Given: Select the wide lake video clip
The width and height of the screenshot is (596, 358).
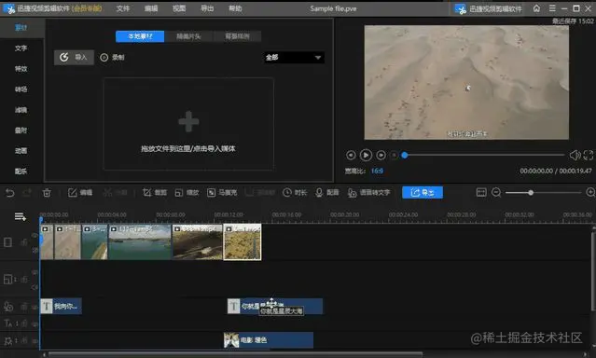Looking at the screenshot, I should (140, 241).
